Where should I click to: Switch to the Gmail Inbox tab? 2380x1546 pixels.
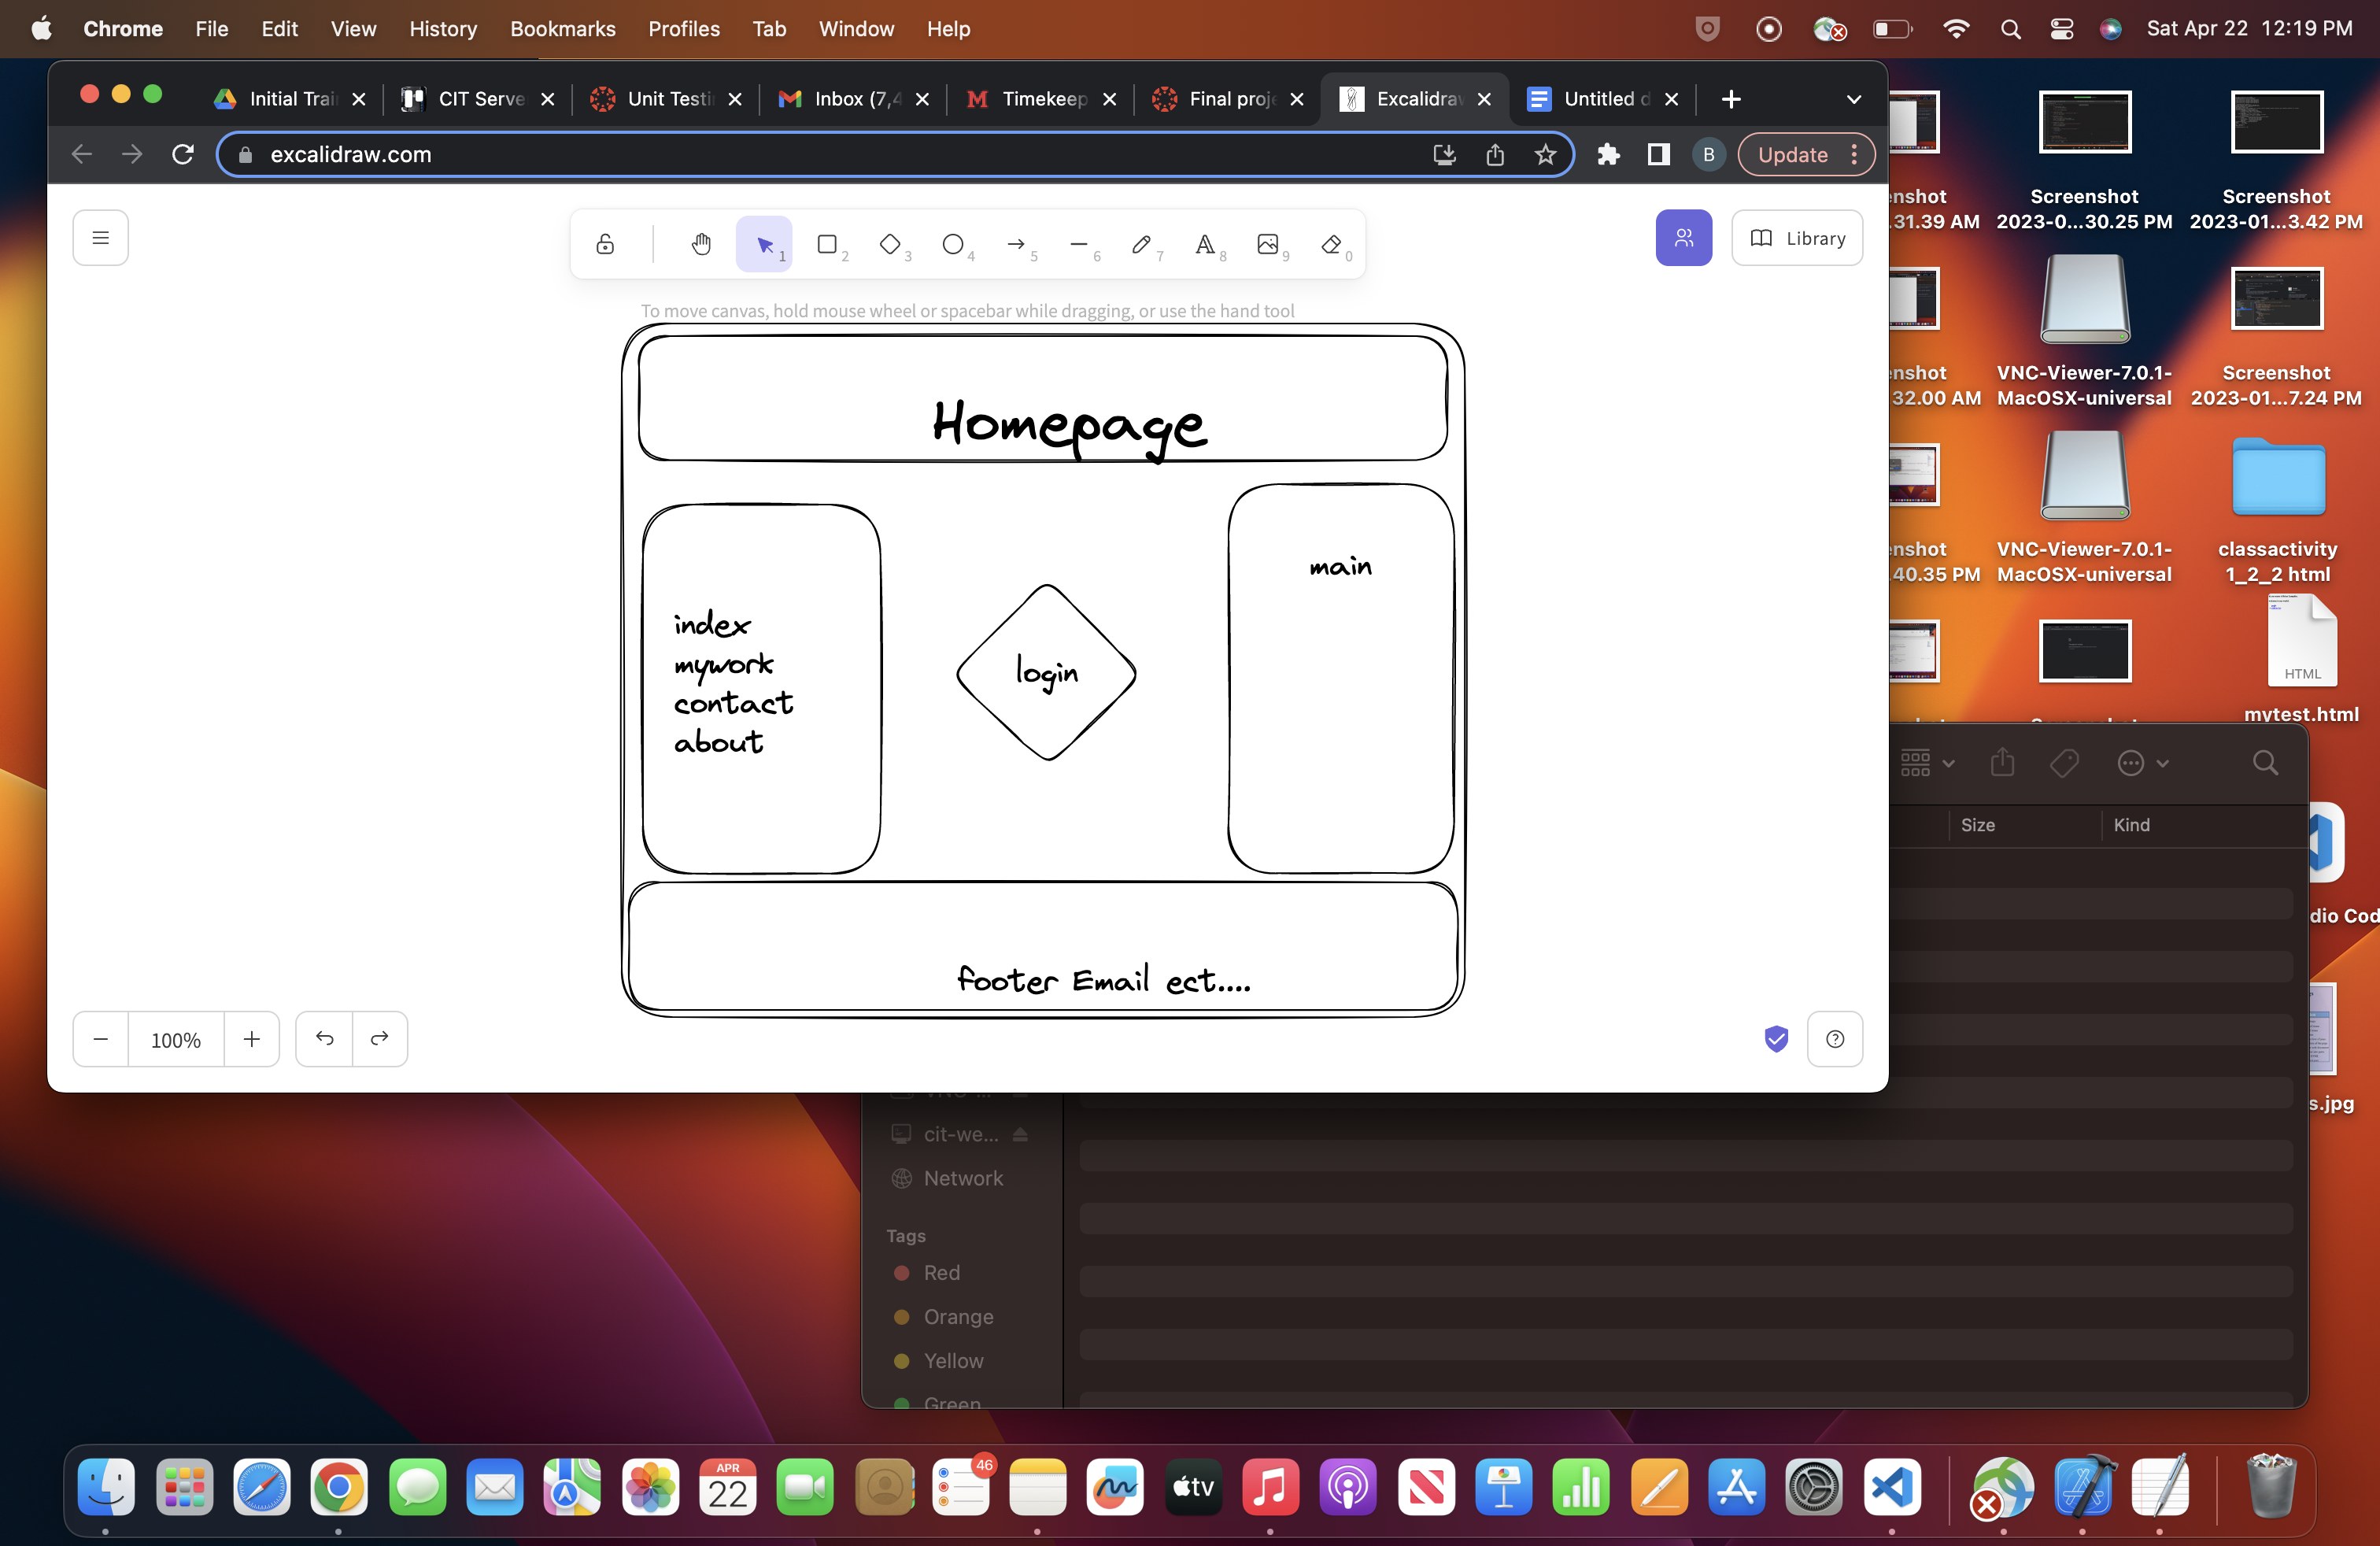click(854, 99)
